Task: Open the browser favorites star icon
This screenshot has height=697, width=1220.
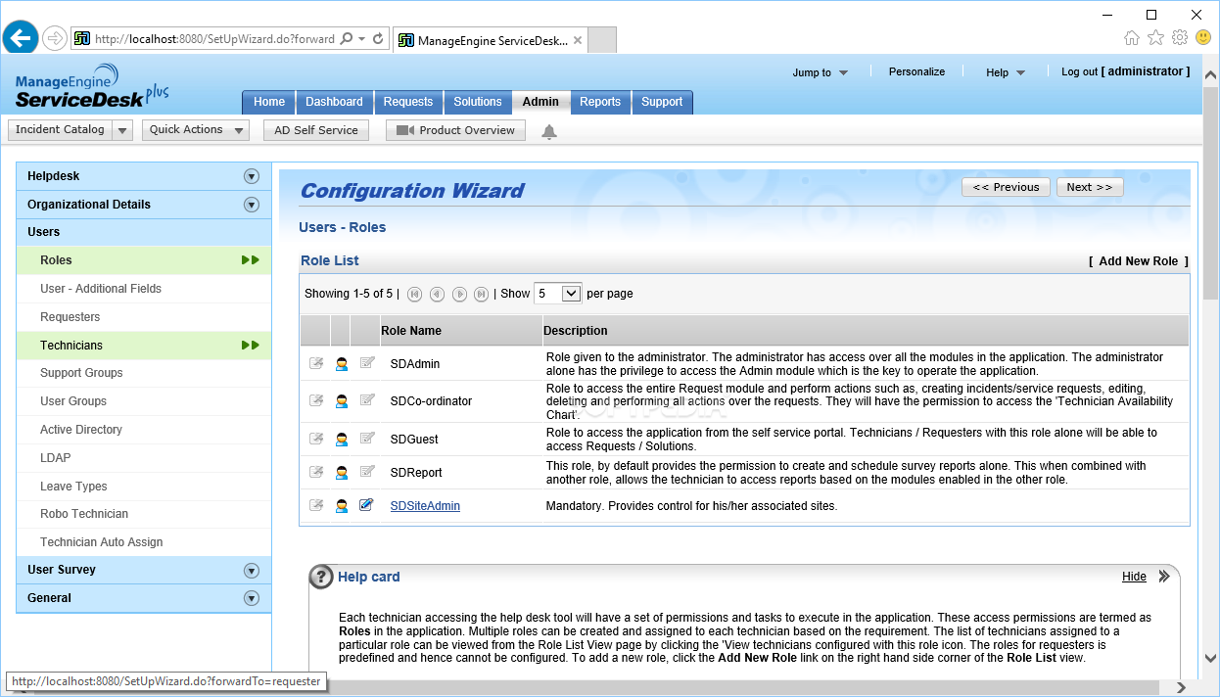Action: point(1155,38)
